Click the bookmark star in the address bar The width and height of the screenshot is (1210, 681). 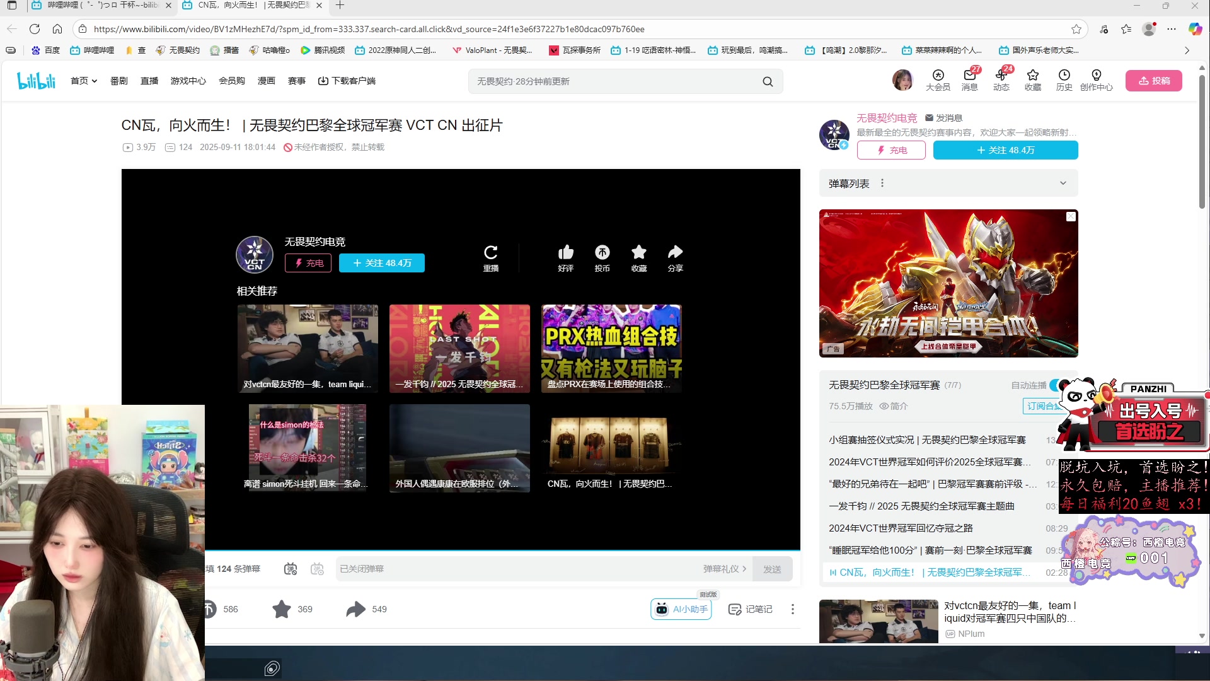pos(1076,29)
